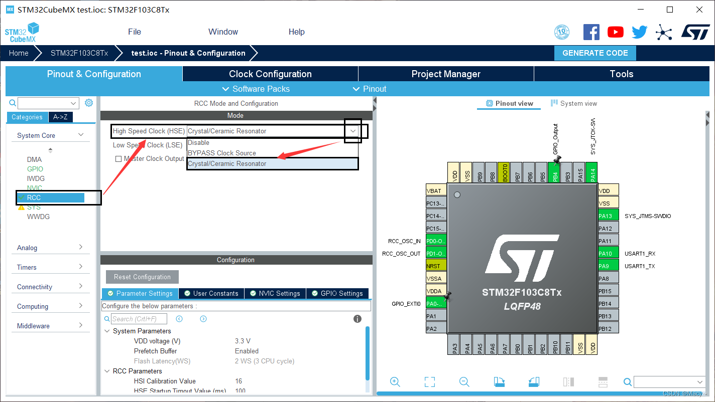The height and width of the screenshot is (402, 715).
Task: Rotate the chip view counter-clockwise
Action: tap(534, 382)
